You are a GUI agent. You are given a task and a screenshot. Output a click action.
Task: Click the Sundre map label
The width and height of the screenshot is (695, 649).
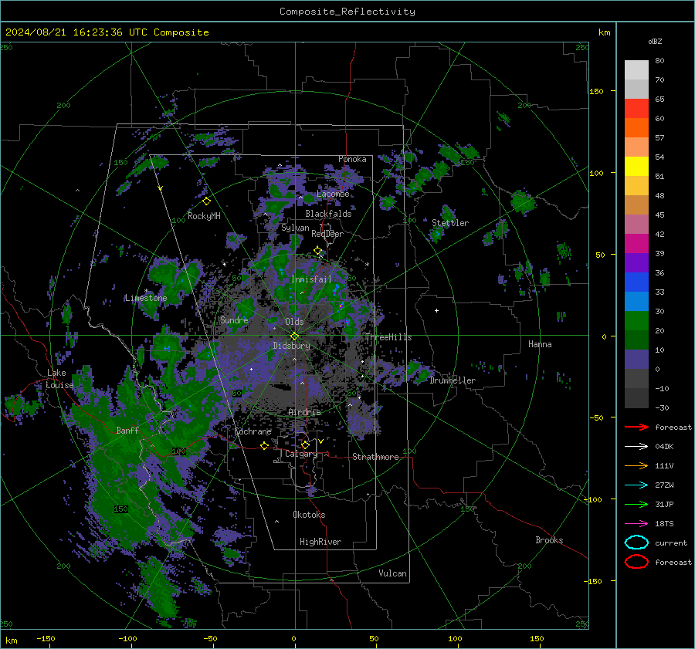pyautogui.click(x=233, y=319)
